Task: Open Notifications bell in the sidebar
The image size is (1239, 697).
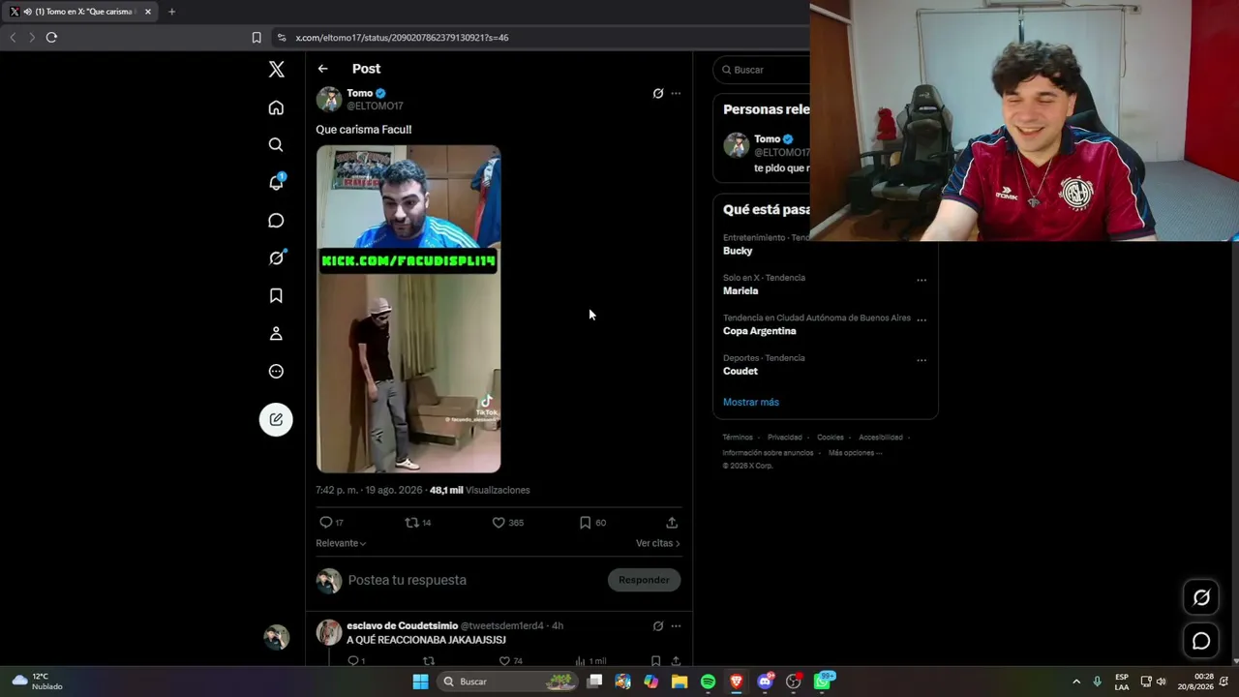Action: [x=276, y=182]
